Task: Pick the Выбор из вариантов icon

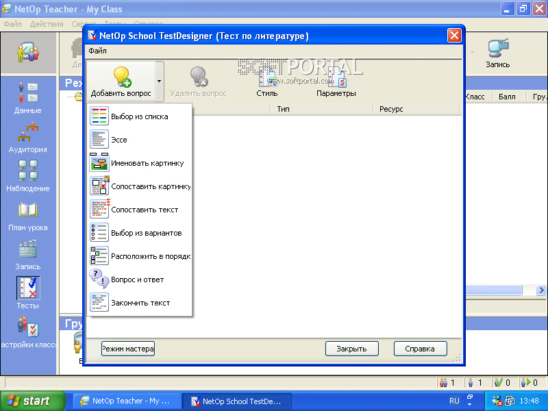Action: tap(99, 232)
